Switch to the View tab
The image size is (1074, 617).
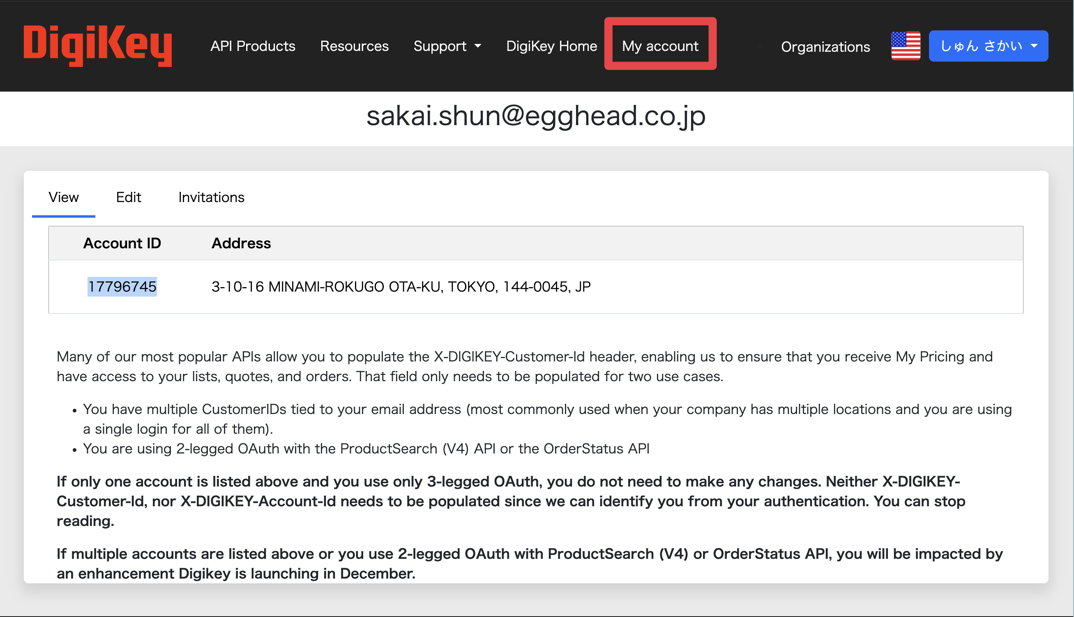pyautogui.click(x=64, y=198)
